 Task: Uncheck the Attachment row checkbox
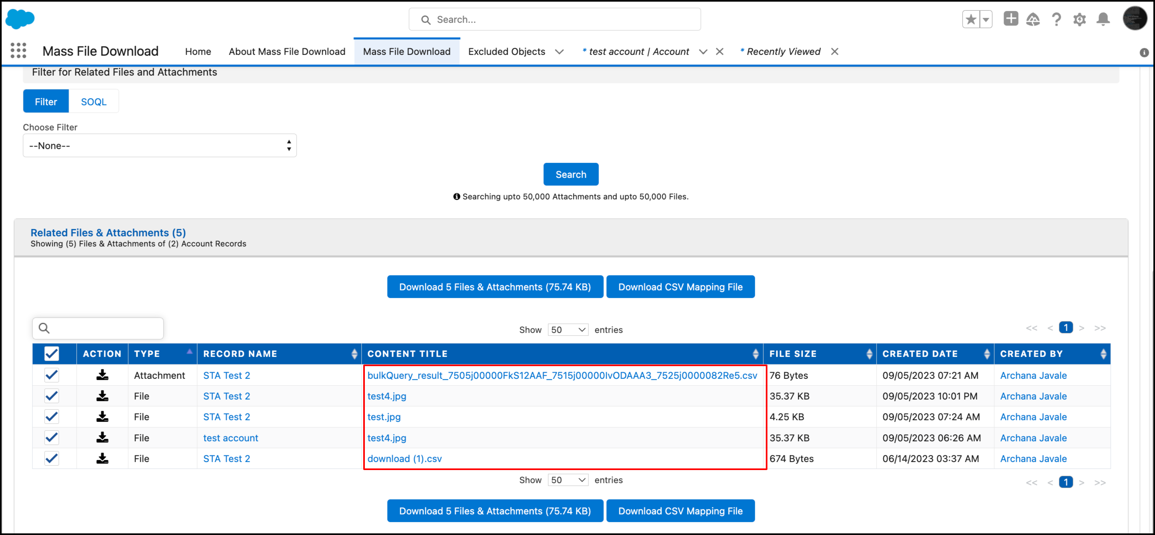tap(52, 375)
